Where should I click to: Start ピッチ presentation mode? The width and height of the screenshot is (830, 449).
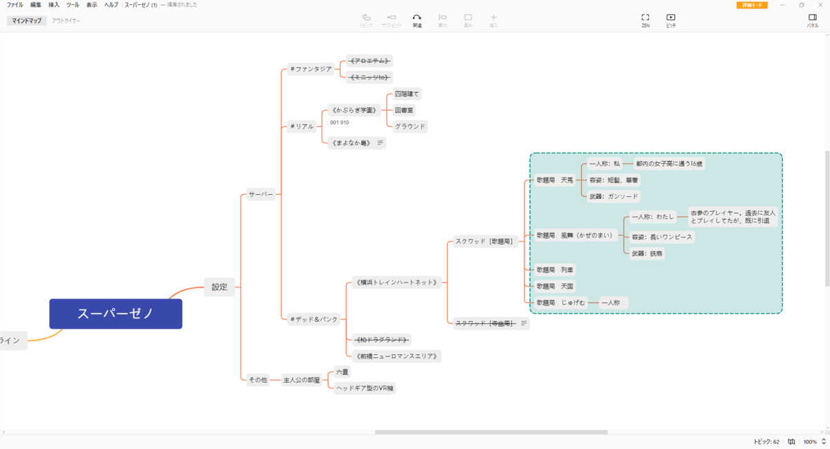[671, 20]
